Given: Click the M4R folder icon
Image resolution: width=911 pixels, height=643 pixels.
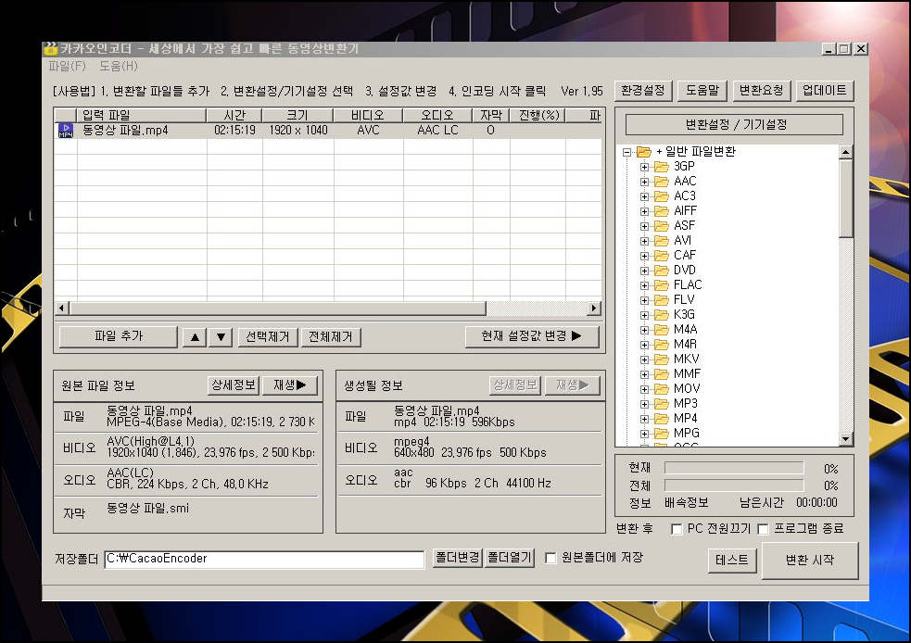Looking at the screenshot, I should (x=661, y=345).
